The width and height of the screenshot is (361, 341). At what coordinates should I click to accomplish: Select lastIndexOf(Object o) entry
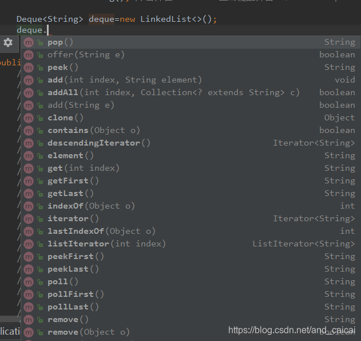tap(191, 232)
